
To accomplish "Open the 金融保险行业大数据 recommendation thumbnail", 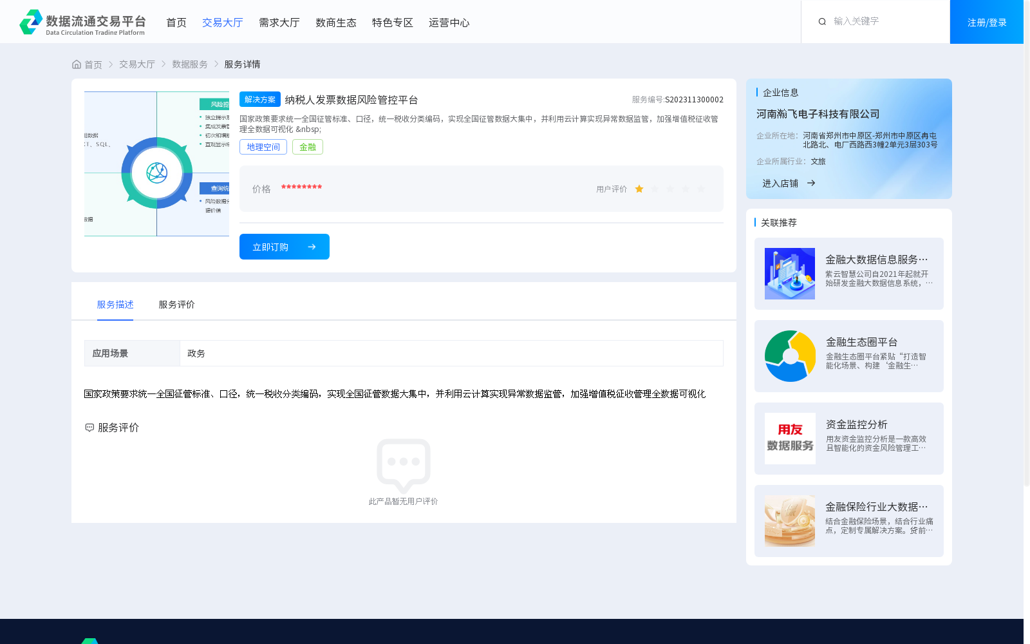I will (790, 521).
